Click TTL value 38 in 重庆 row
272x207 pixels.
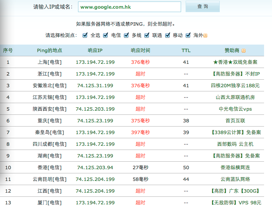(x=186, y=121)
